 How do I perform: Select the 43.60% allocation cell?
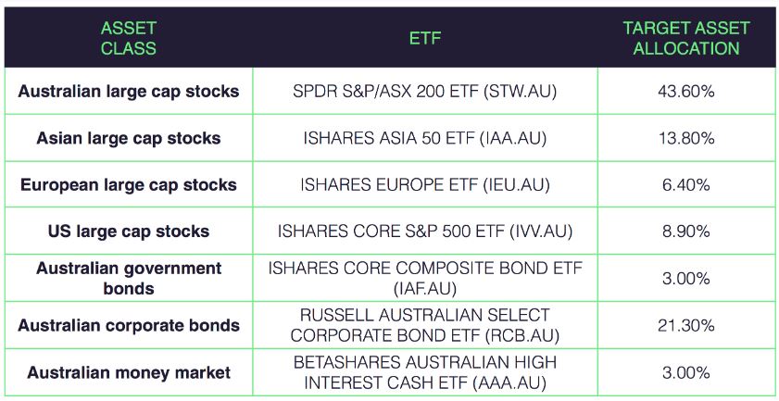click(688, 92)
